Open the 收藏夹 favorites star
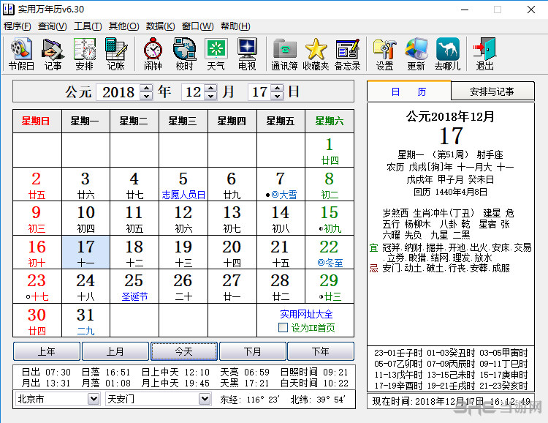The width and height of the screenshot is (548, 423). click(x=316, y=54)
